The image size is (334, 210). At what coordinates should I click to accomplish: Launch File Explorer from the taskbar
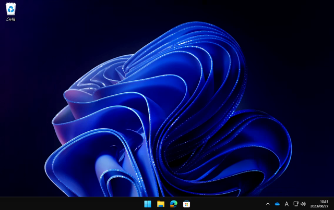coord(161,204)
